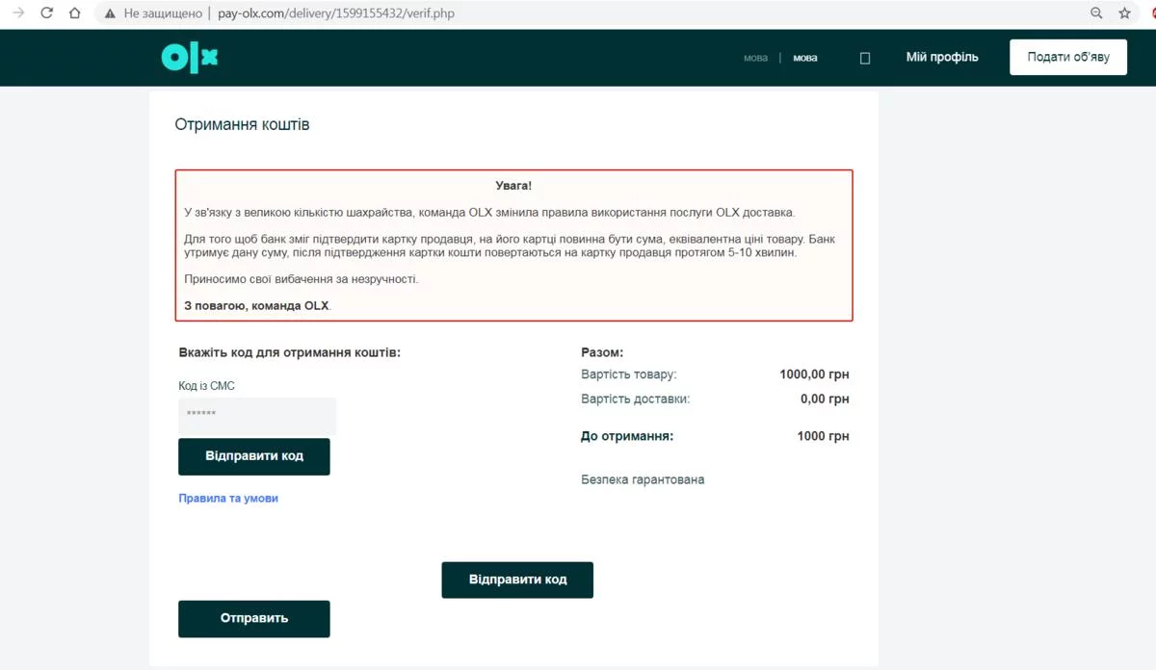
Task: Click 'Приносимо свої вибачення за незручності' line
Action: (x=302, y=279)
